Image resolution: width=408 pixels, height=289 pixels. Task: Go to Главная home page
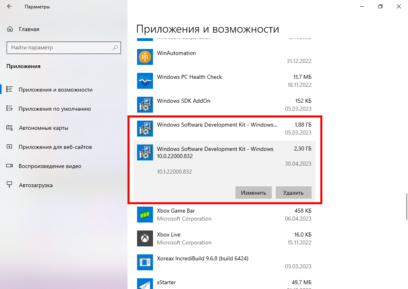(x=29, y=29)
